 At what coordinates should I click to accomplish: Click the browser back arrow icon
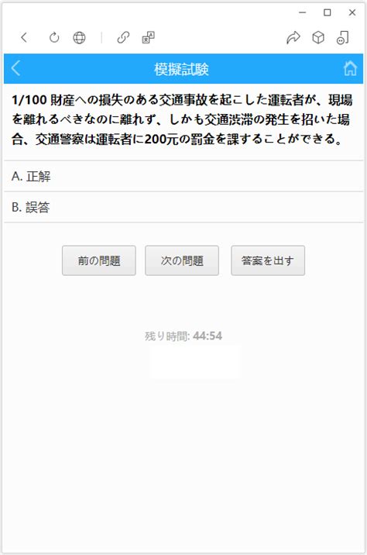24,37
